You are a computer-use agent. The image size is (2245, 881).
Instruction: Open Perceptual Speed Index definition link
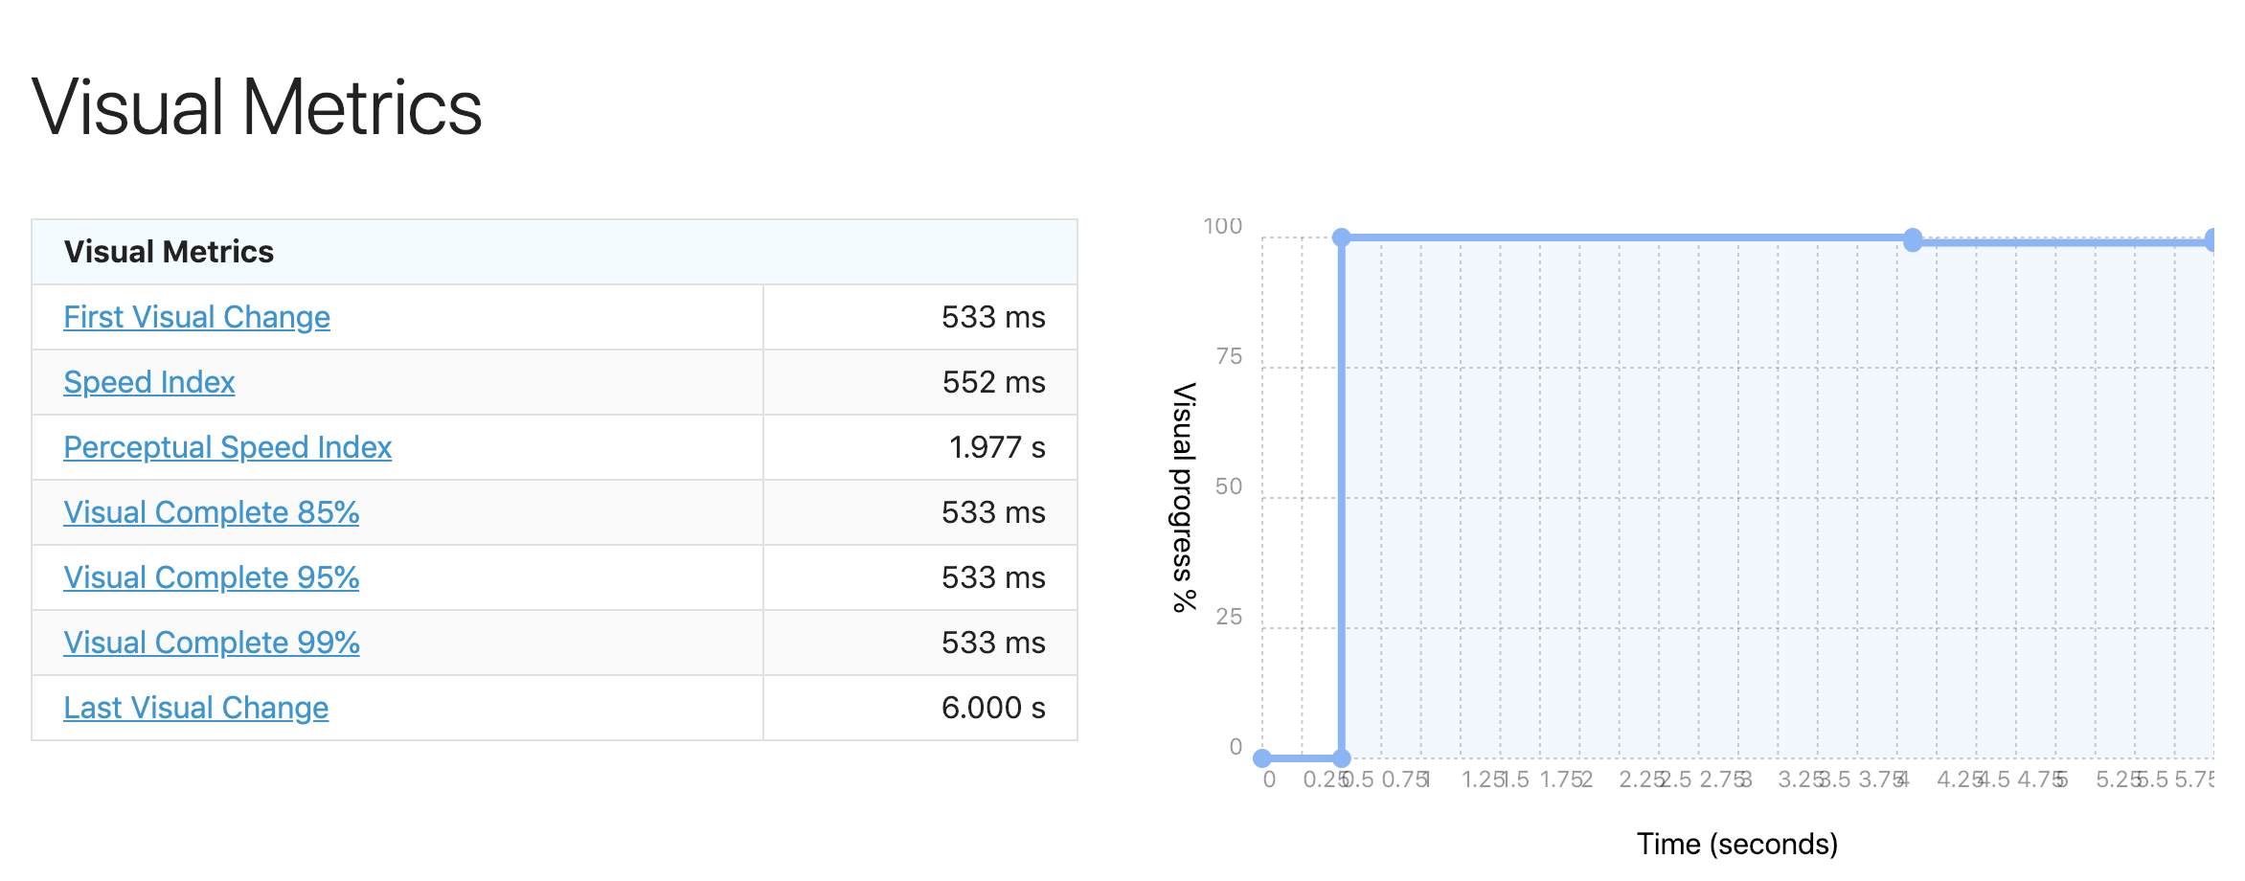click(x=227, y=447)
